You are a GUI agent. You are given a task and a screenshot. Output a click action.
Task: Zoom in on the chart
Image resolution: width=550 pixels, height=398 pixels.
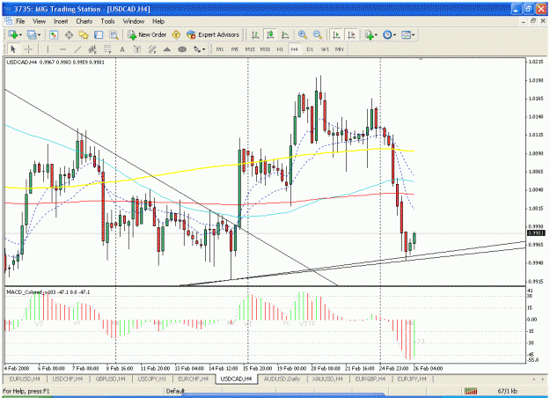(303, 34)
